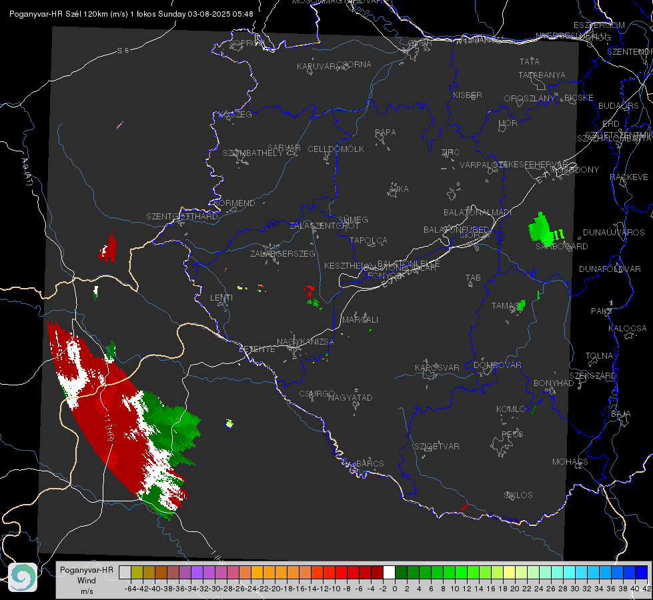
Task: Click the 'RÁCKEVE' city label
Action: click(x=629, y=177)
